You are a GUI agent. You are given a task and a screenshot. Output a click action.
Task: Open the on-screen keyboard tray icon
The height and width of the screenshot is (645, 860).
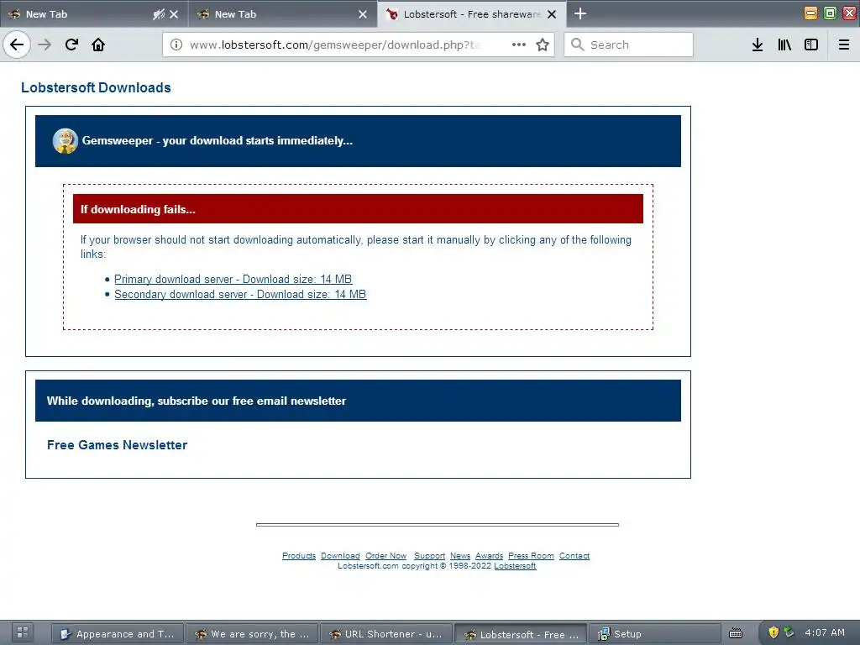(x=736, y=633)
